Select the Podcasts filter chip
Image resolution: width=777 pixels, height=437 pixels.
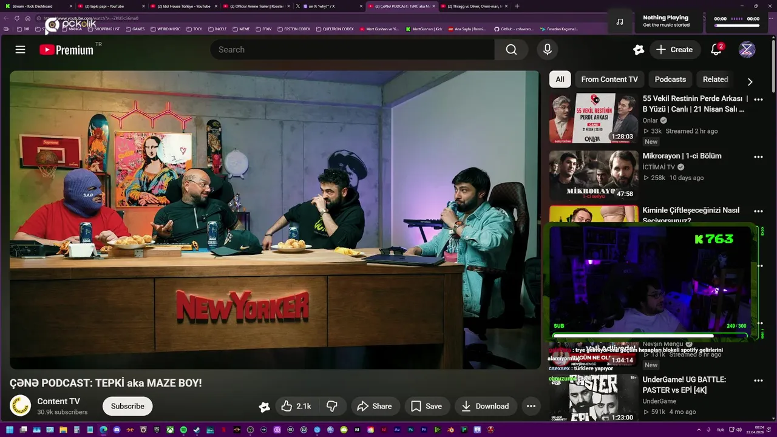tap(670, 80)
